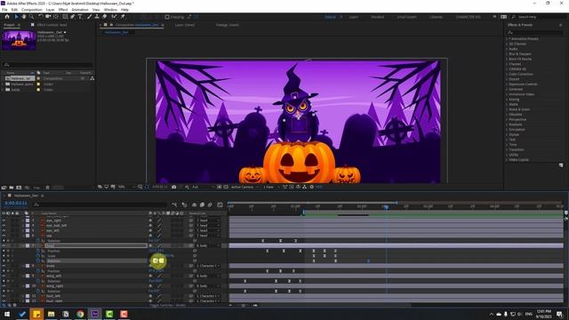Image resolution: width=569 pixels, height=320 pixels.
Task: Click the Toggle Switches / Modes button
Action: click(167, 305)
